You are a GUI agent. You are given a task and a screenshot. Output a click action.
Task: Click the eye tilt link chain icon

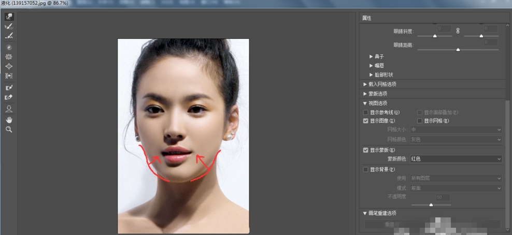pos(458,31)
